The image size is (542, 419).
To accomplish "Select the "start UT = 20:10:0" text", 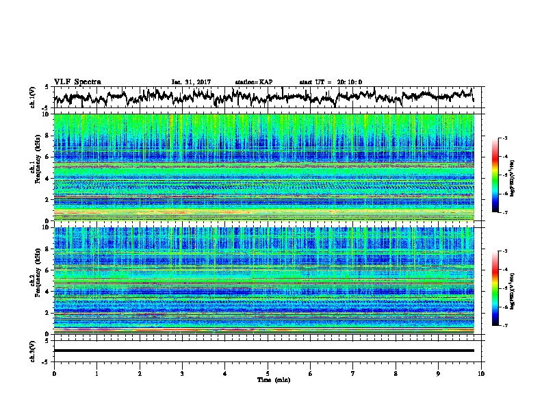I will (x=331, y=82).
